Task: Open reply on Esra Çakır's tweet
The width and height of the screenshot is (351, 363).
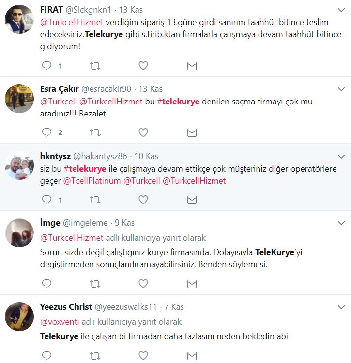Action: (46, 132)
